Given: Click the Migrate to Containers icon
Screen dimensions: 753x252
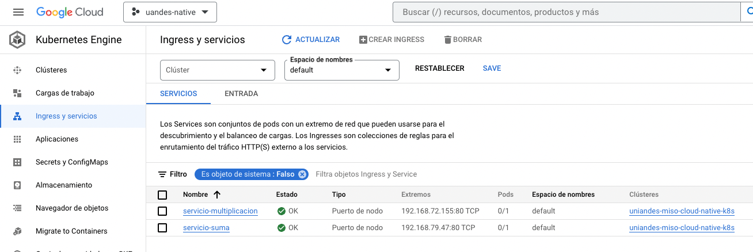Looking at the screenshot, I should (17, 231).
